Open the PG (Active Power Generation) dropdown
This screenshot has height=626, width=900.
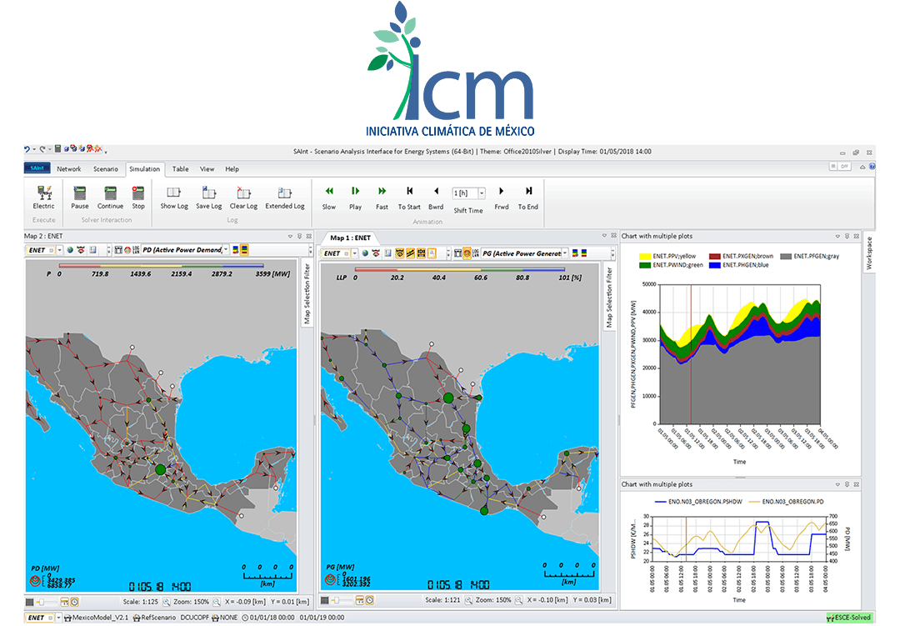click(565, 253)
